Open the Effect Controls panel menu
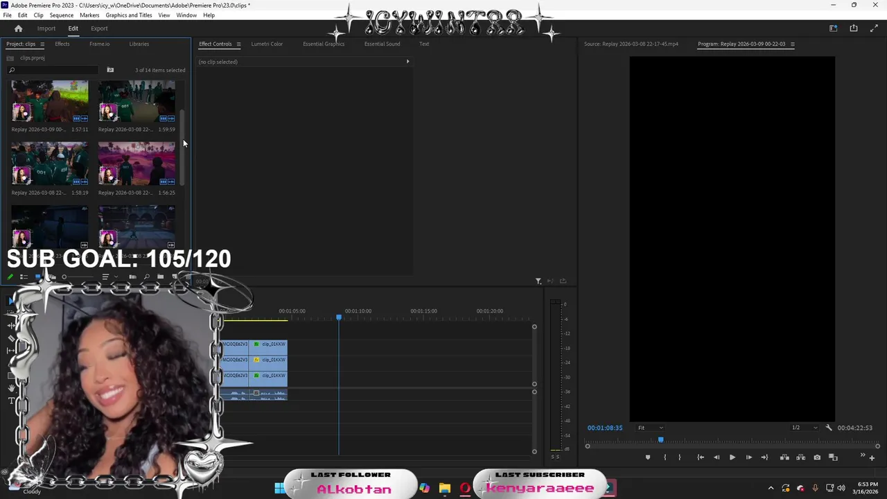Screen dimensions: 887x499 [x=238, y=44]
